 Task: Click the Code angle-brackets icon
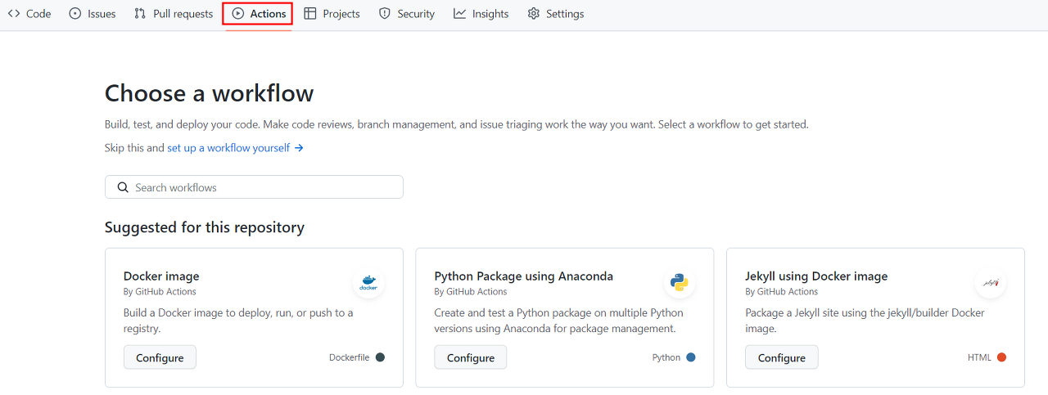click(14, 14)
